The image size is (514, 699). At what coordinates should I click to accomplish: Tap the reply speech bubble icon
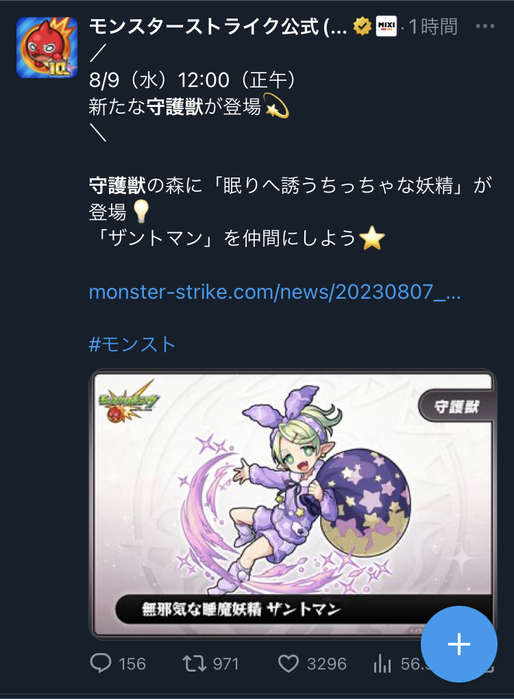(x=101, y=663)
